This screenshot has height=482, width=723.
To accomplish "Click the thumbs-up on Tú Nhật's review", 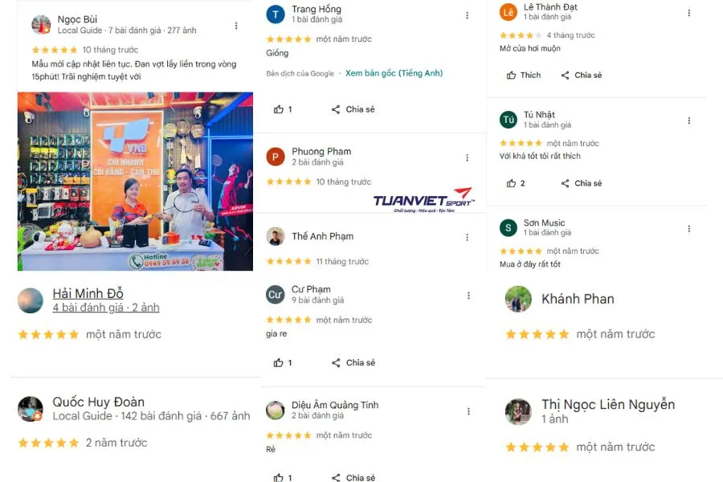I will (x=512, y=183).
